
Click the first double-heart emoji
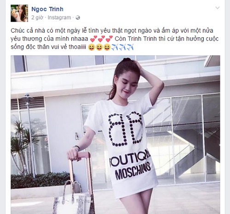click(x=94, y=39)
